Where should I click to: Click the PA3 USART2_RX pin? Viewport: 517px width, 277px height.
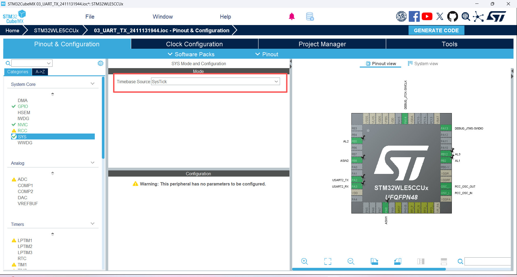(357, 187)
